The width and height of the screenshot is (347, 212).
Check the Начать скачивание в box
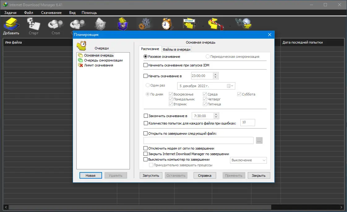tap(145, 76)
